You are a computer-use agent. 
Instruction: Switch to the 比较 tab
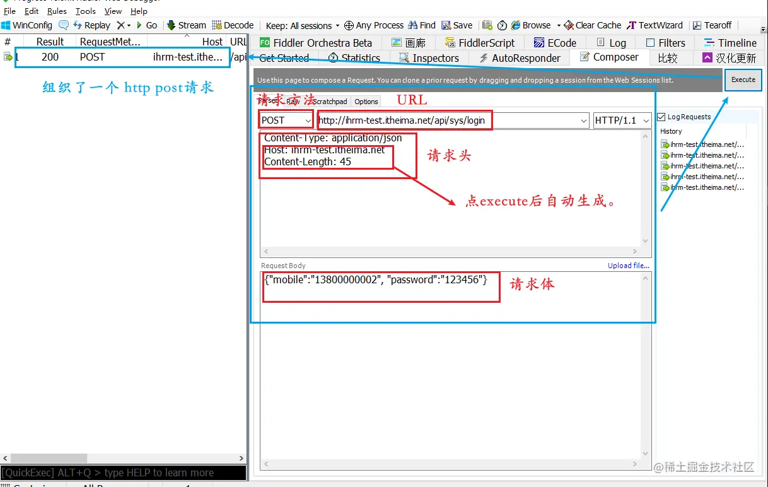click(668, 58)
